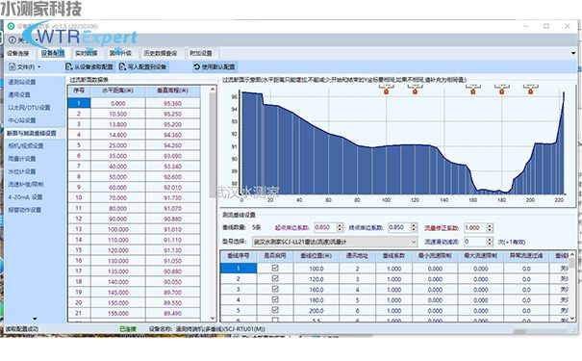This screenshot has height=361, width=582.
Task: Toggle the enable checkbox for vertical line 1
Action: 275,268
